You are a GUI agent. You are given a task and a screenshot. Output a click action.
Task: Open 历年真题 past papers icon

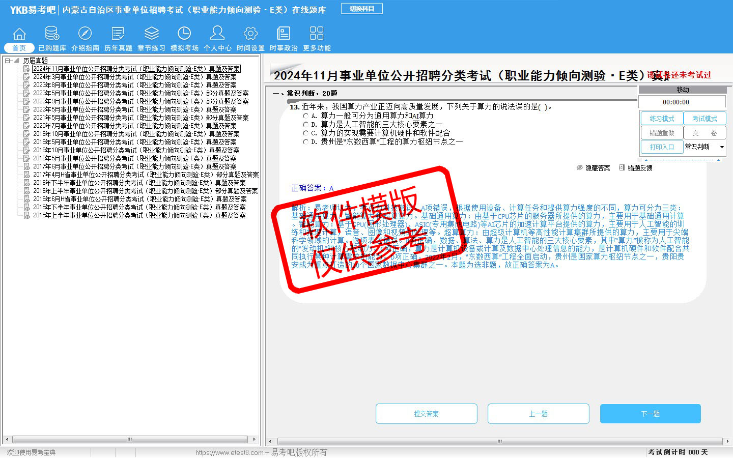coord(118,34)
